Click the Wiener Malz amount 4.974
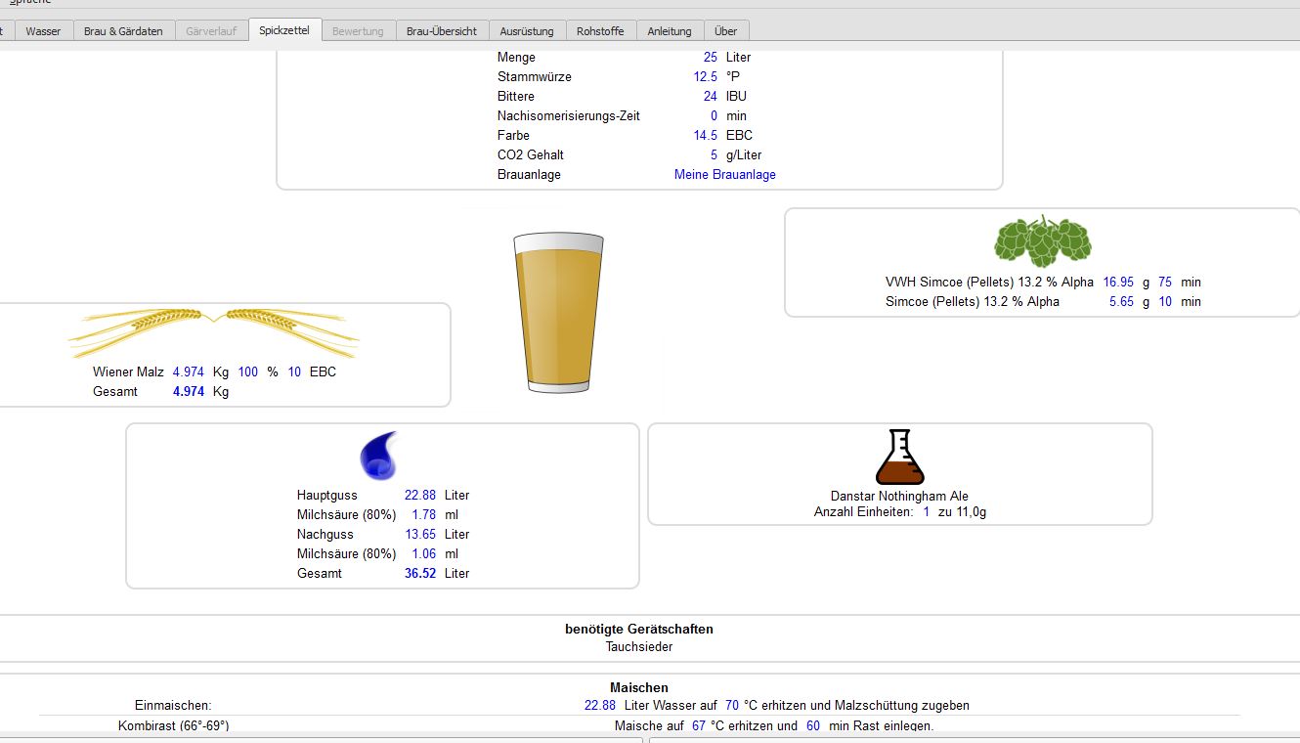 [x=189, y=372]
